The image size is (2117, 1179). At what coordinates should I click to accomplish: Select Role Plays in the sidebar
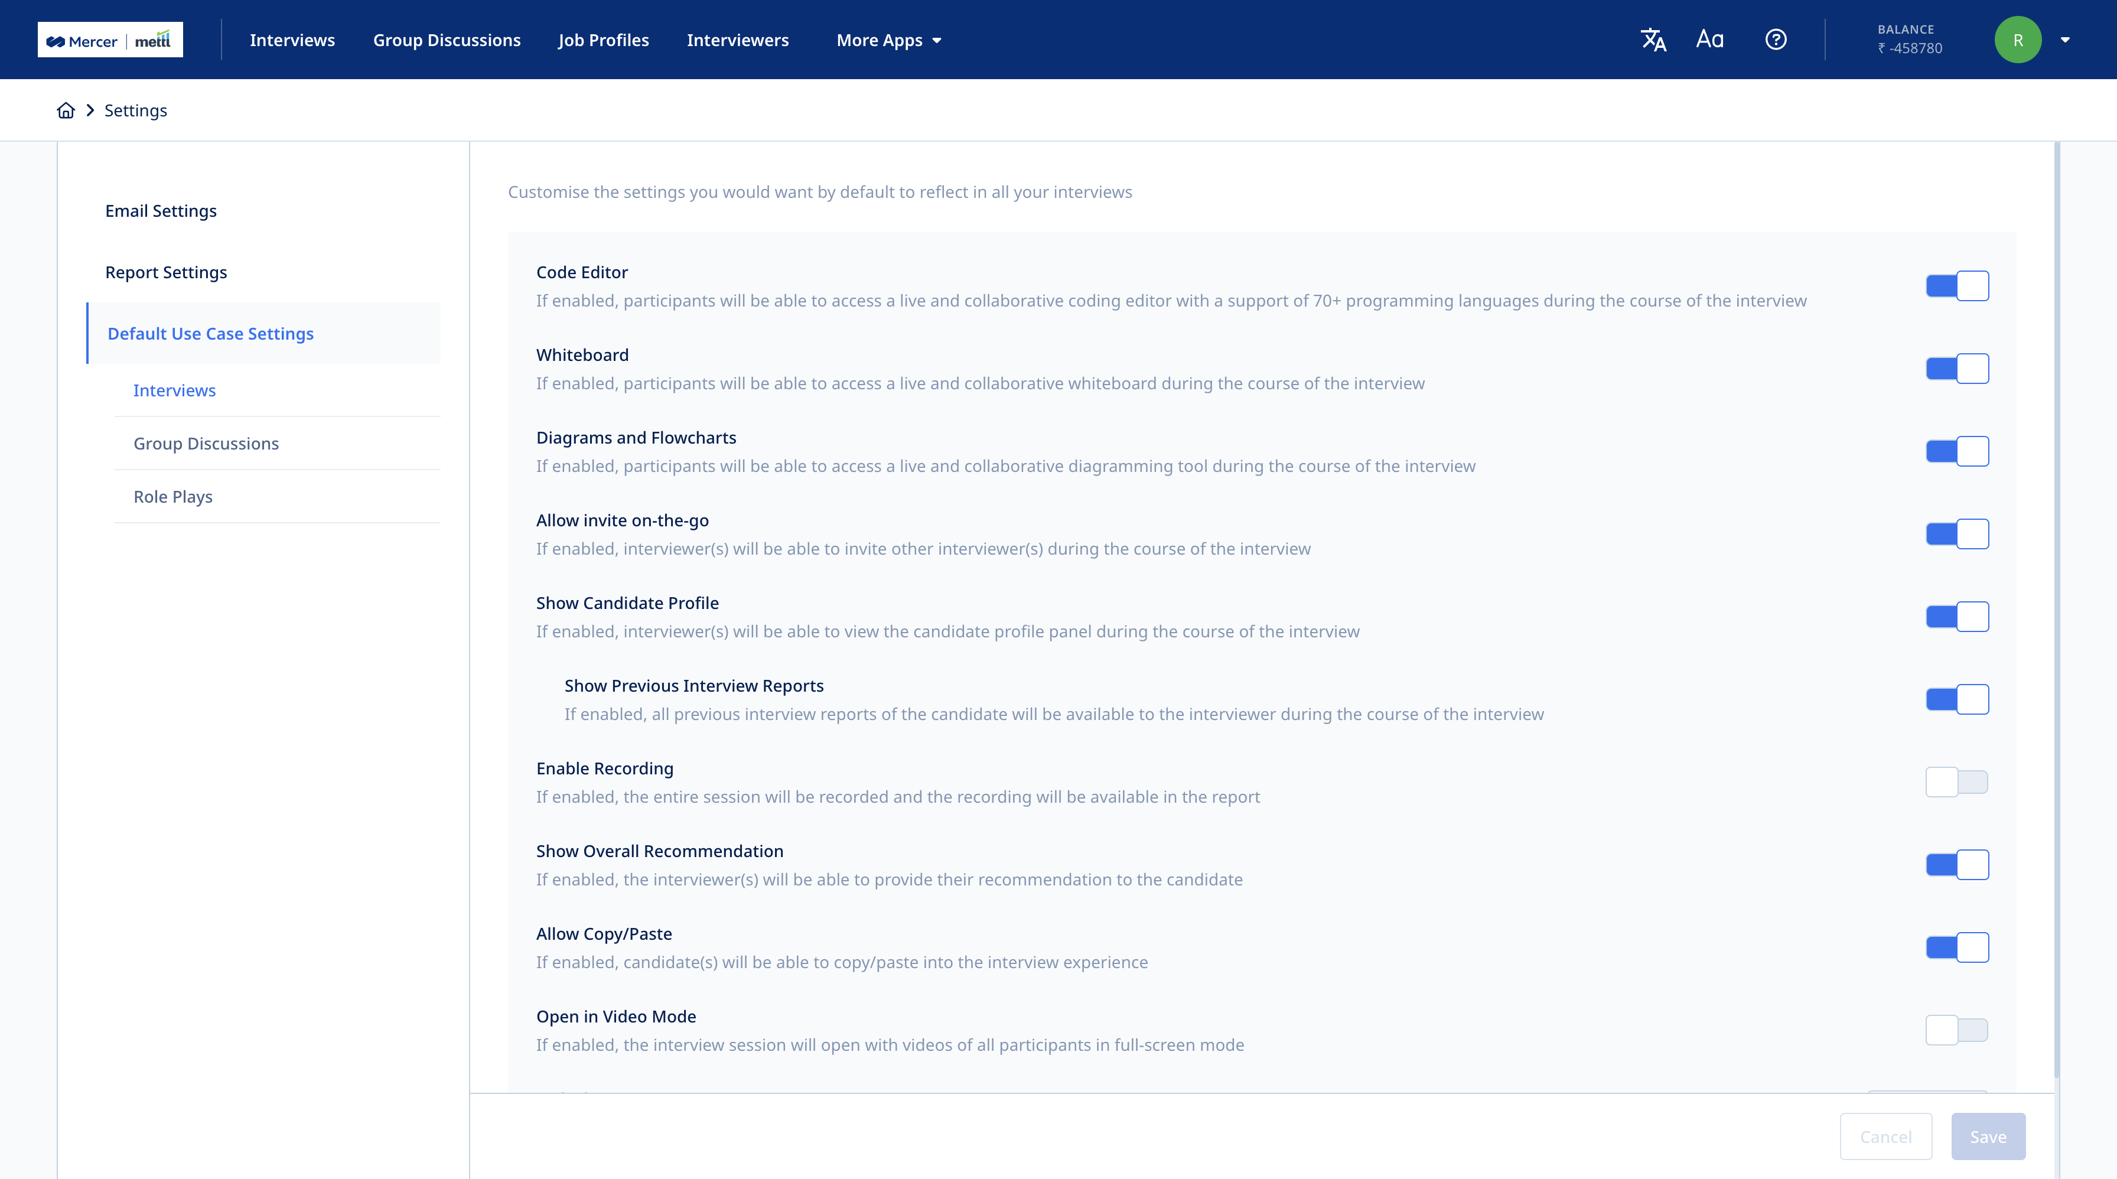[x=172, y=496]
